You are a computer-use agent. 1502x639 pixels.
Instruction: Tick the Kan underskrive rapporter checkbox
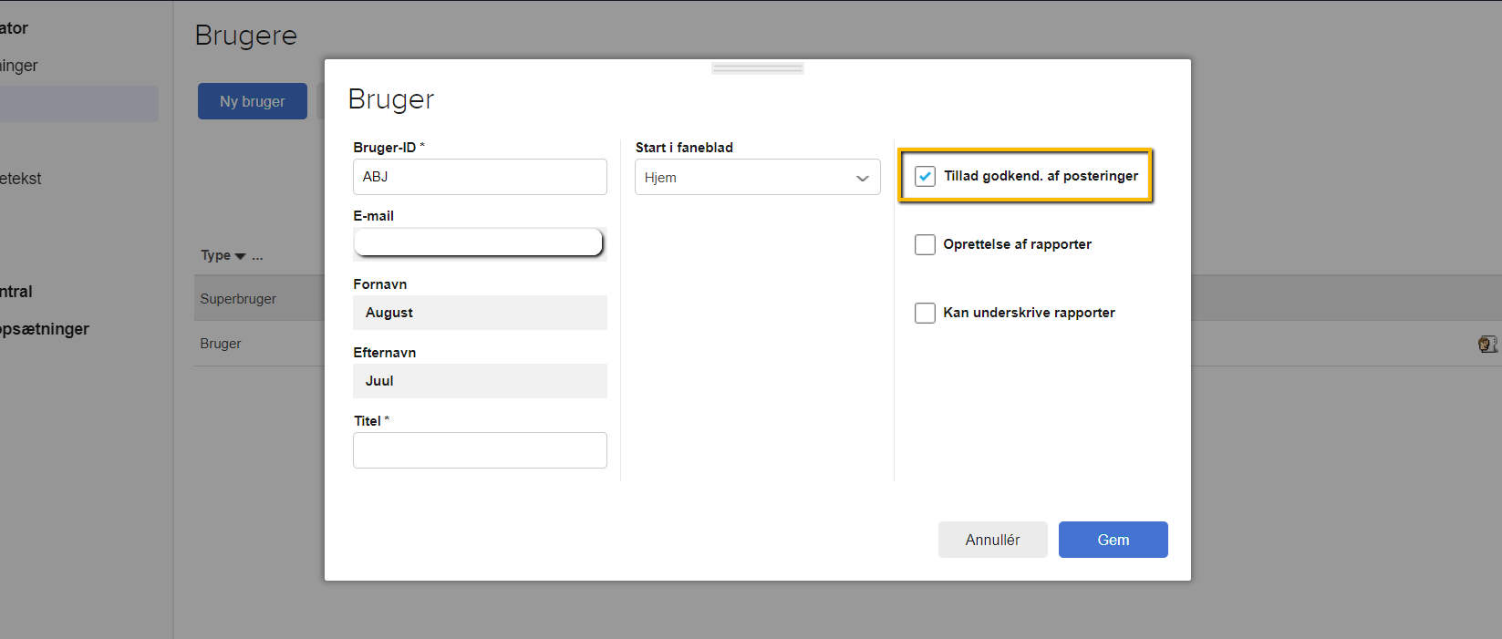(925, 313)
